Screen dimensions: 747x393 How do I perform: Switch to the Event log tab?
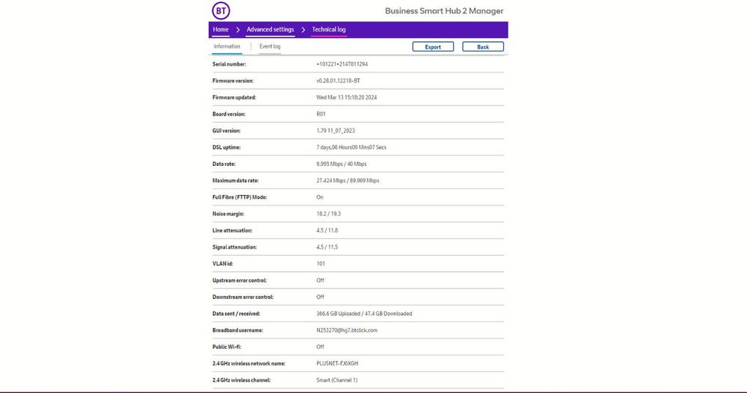269,47
